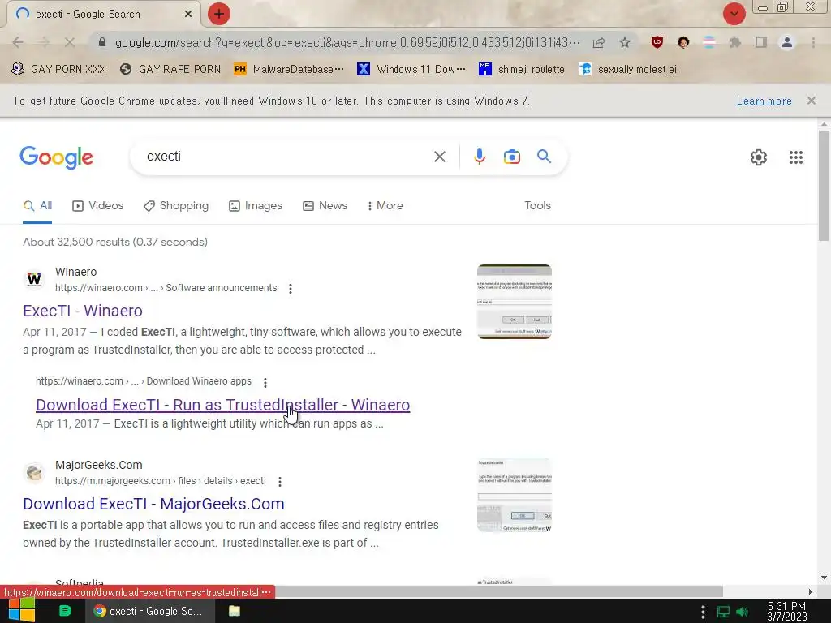Share this page using the share icon

[x=599, y=42]
